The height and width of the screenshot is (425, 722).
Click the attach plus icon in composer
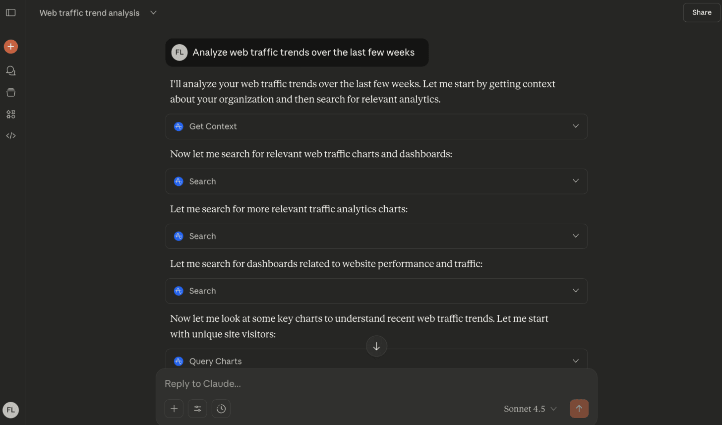[174, 409]
